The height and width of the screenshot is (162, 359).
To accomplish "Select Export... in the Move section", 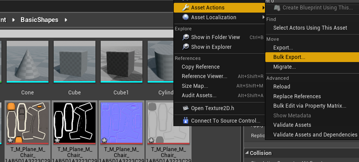I will coord(312,48).
